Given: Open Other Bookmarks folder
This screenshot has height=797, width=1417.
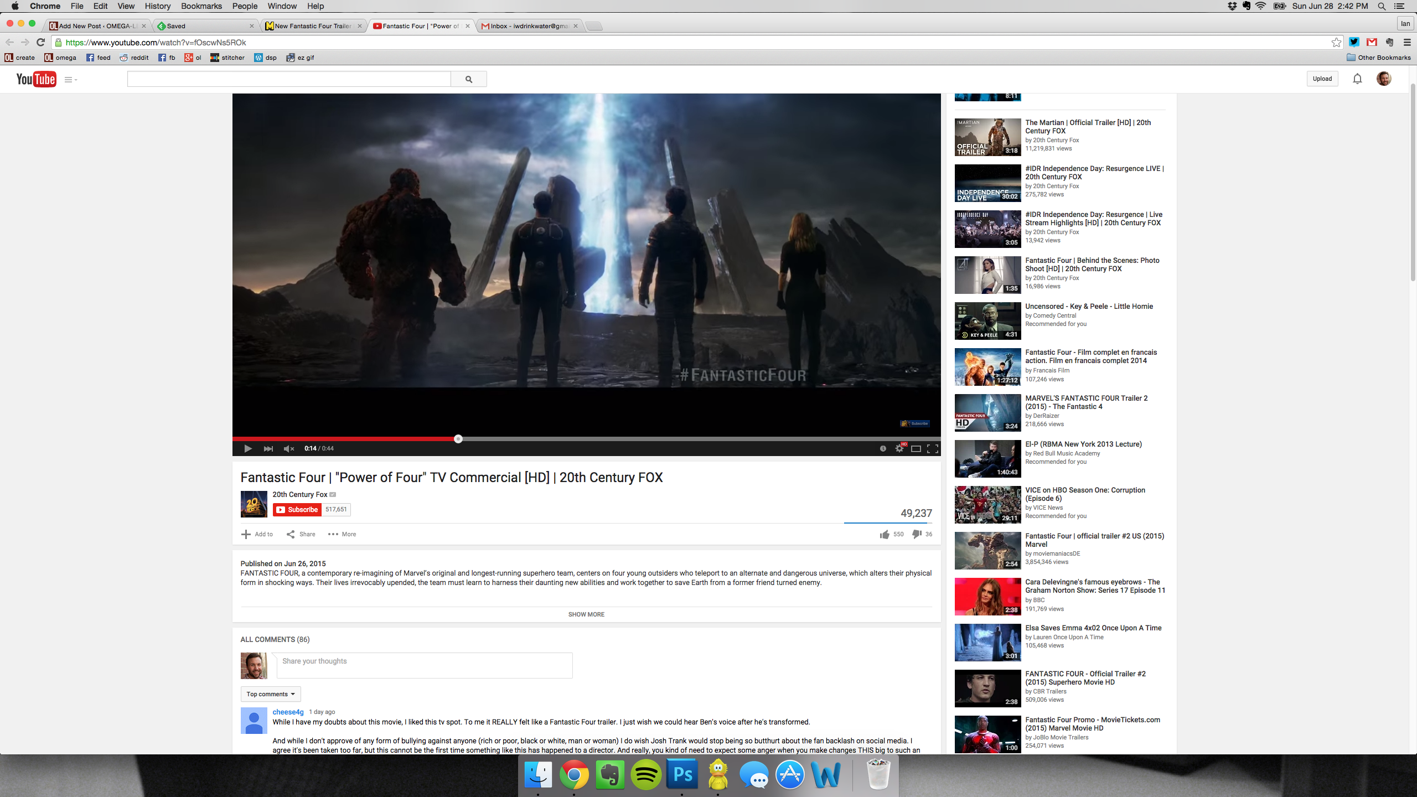Looking at the screenshot, I should click(1379, 58).
